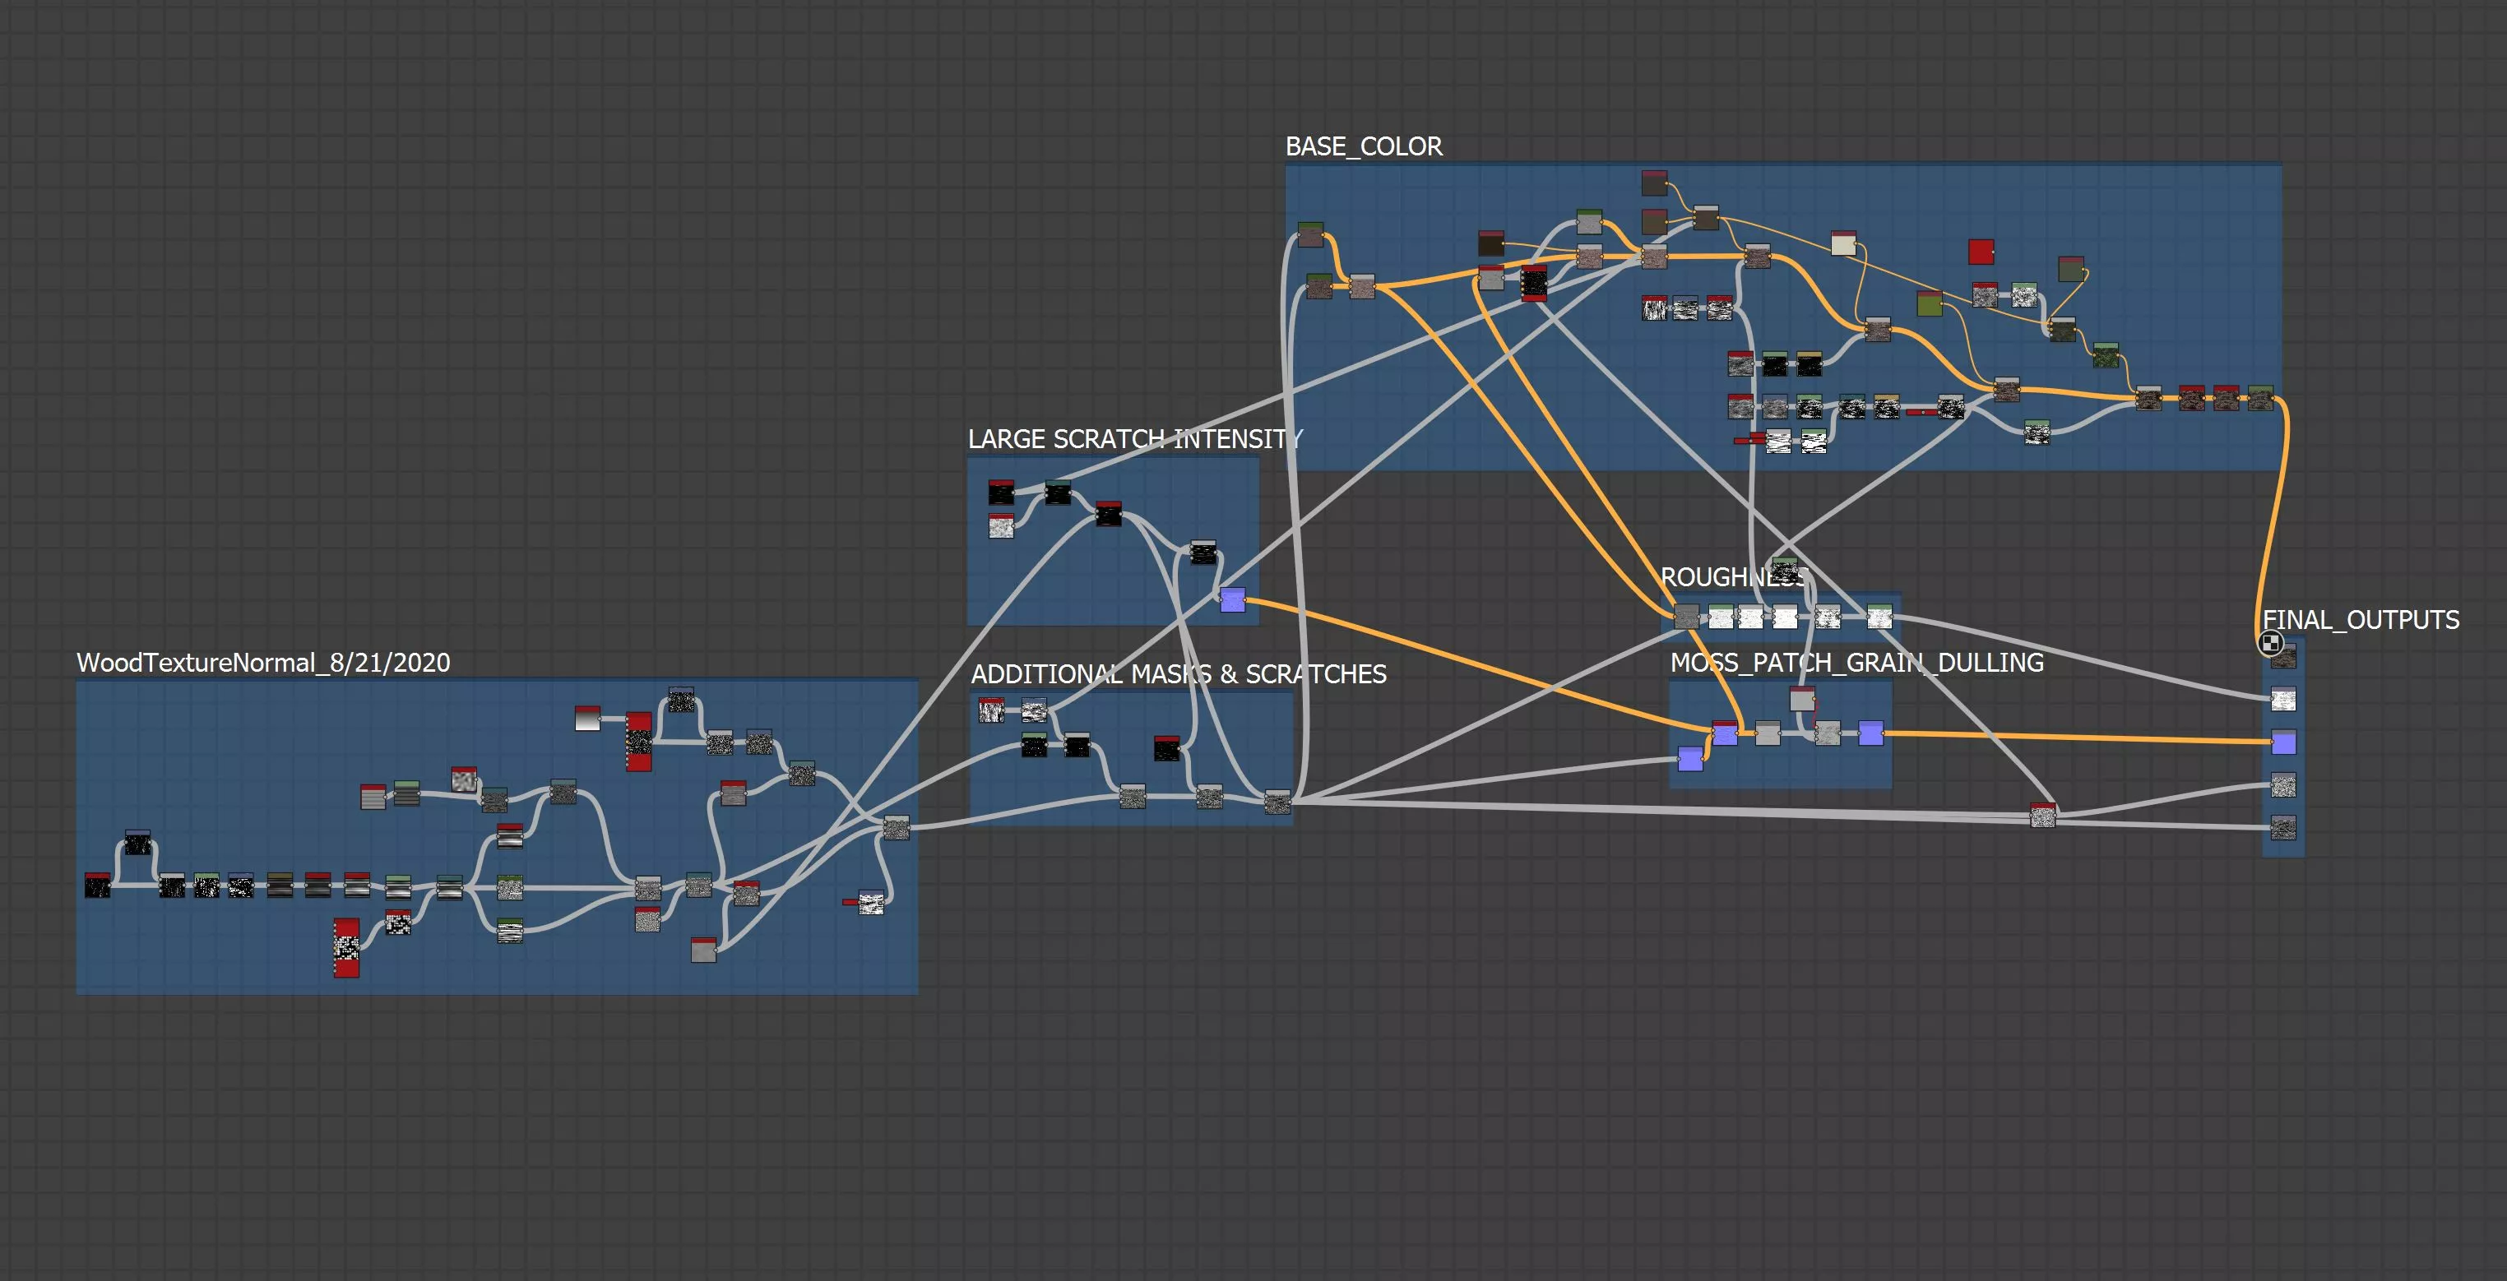Screen dimensions: 2507x1281
Task: Click the cream-white uniform color node in BASE_COLOR
Action: (1843, 244)
